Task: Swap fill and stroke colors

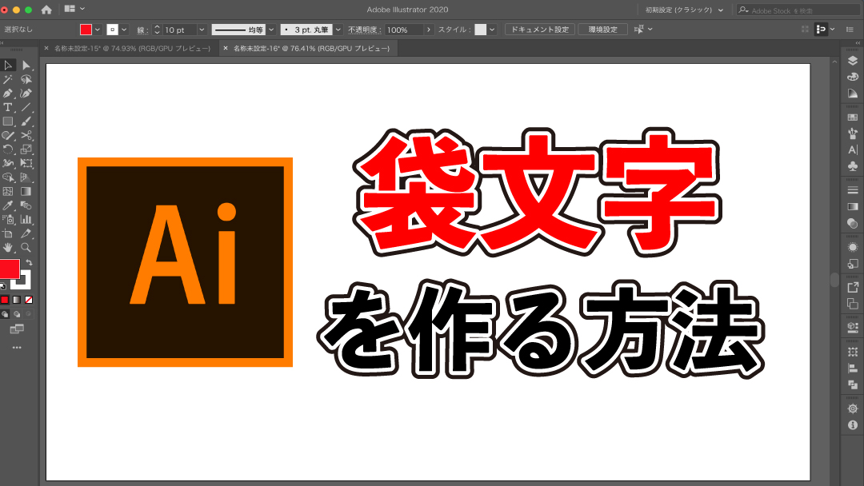Action: pos(29,262)
